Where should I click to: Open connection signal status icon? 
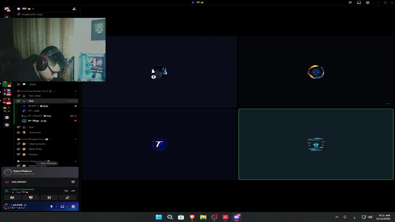[x=7, y=191]
